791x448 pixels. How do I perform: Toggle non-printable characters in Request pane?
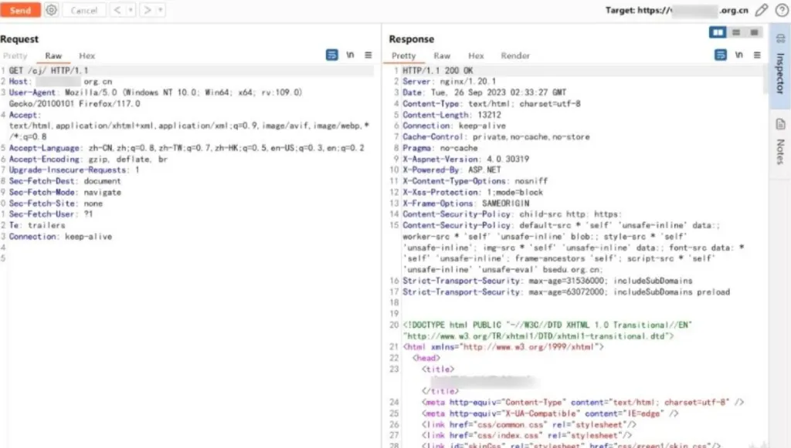[350, 56]
